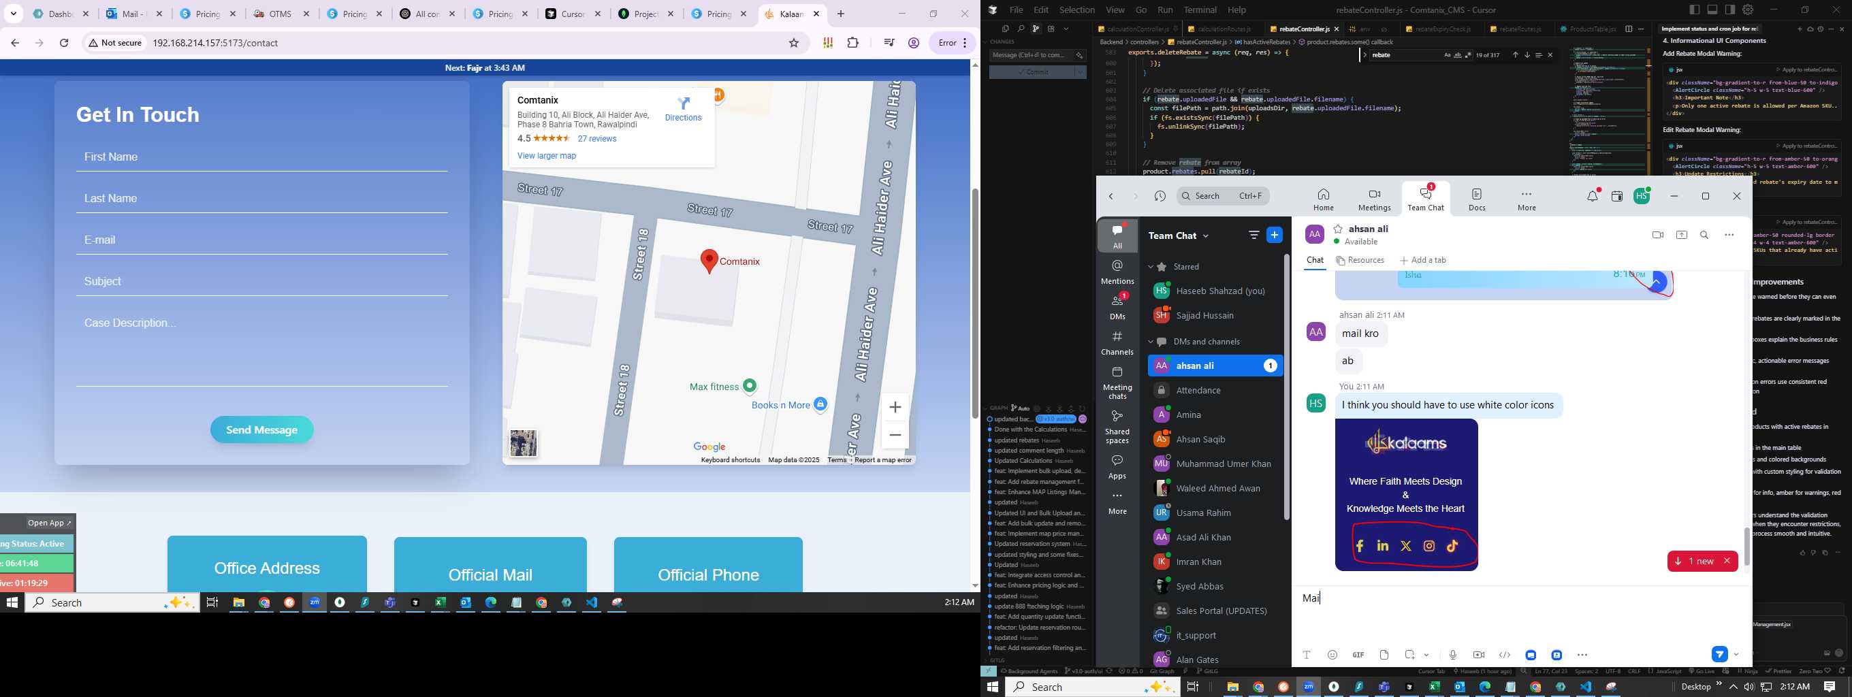The width and height of the screenshot is (1852, 697).
Task: Expand Cursor find-replace toggle arrow
Action: [x=1364, y=55]
